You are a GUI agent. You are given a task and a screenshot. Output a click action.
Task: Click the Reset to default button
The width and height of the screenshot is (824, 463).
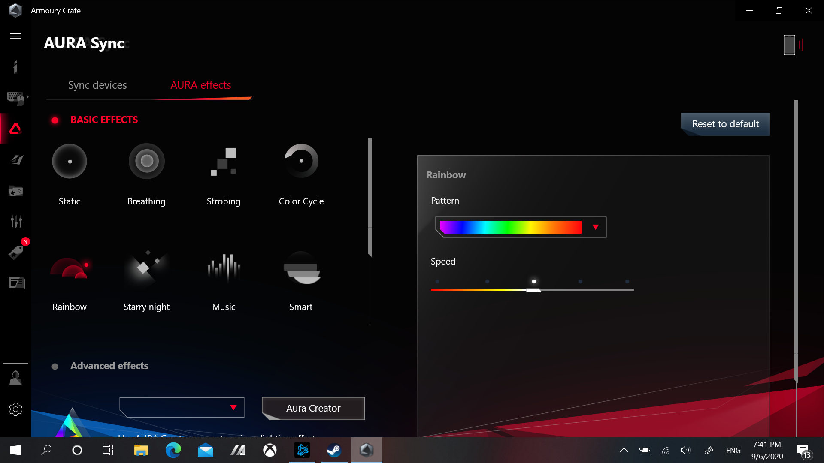coord(725,124)
